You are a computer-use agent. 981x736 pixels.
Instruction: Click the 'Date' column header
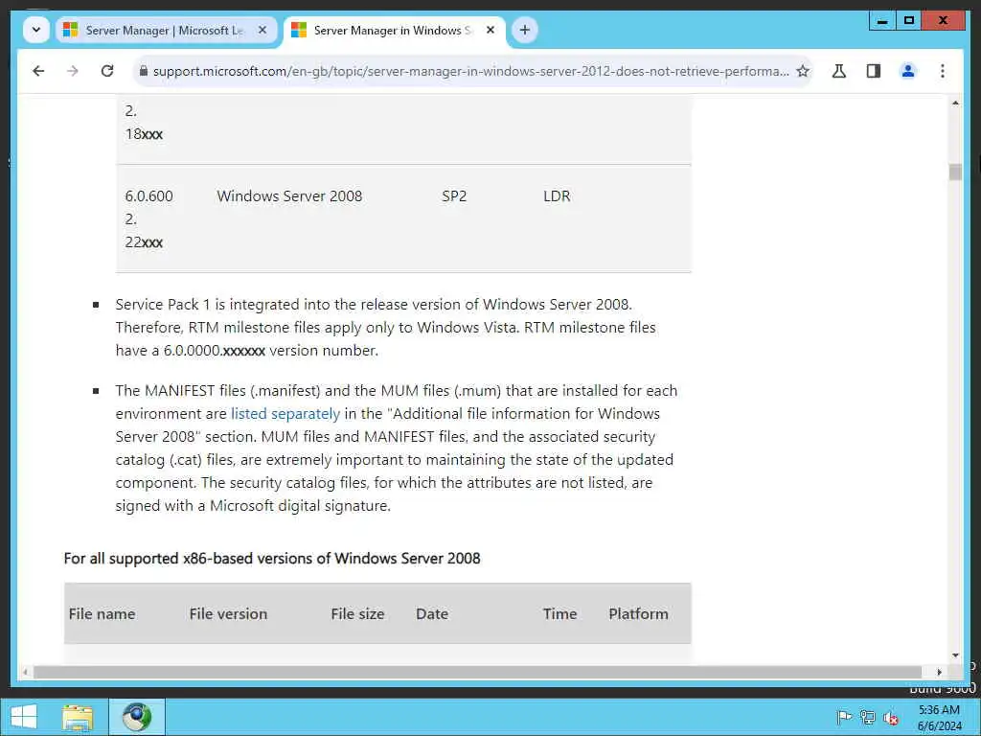(432, 614)
